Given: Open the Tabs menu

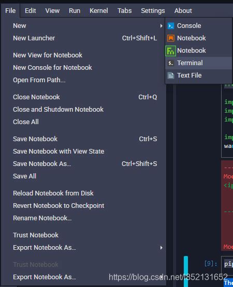Looking at the screenshot, I should (124, 11).
